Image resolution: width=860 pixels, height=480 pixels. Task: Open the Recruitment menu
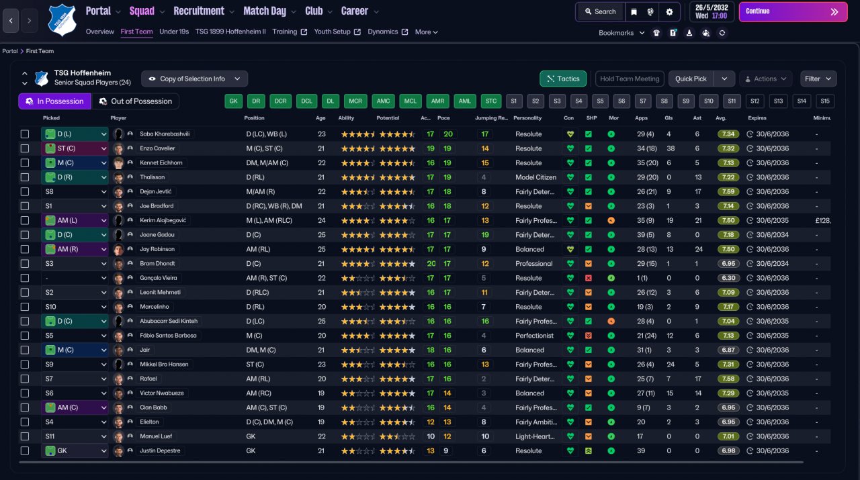(204, 11)
